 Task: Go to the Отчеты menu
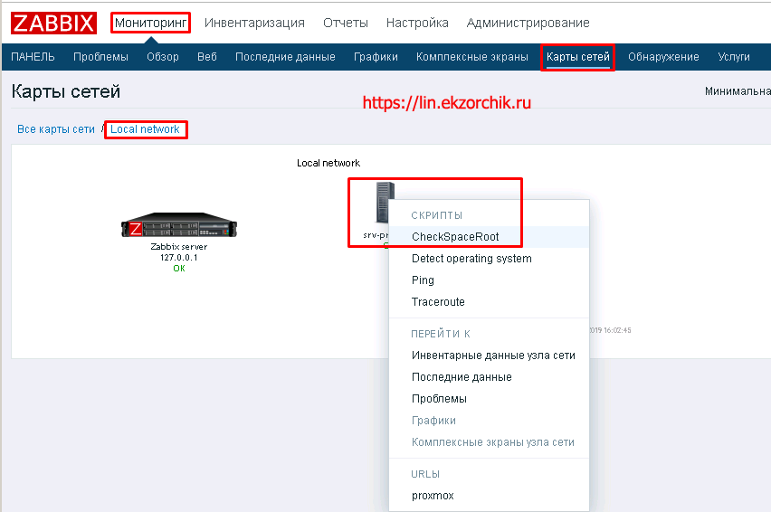[345, 23]
